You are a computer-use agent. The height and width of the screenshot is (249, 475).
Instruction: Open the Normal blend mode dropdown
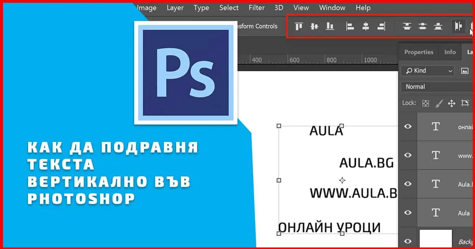(438, 86)
